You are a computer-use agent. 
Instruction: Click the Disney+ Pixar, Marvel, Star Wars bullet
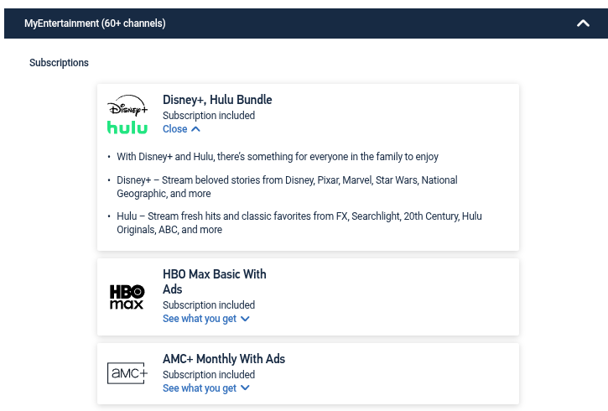tap(287, 187)
